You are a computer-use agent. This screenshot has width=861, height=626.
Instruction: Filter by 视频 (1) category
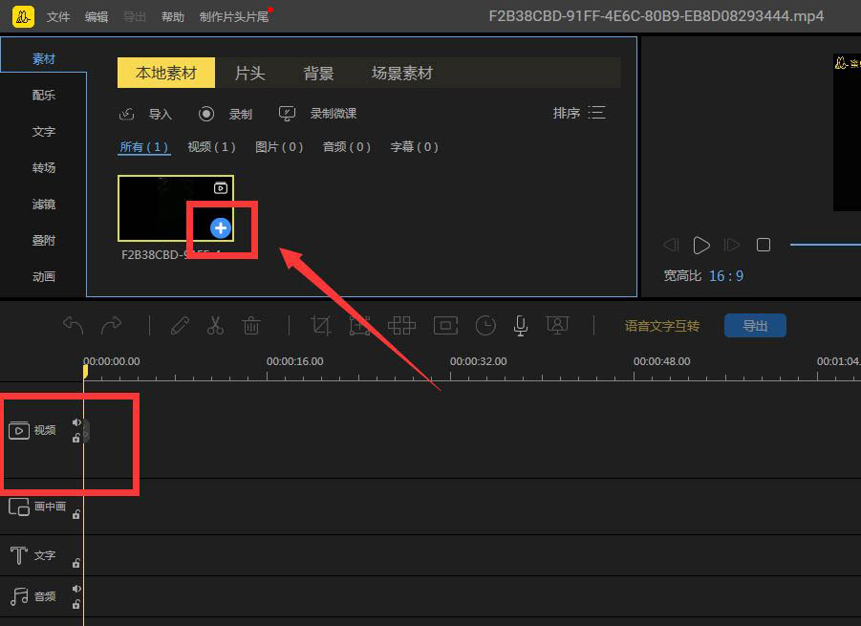click(x=211, y=146)
